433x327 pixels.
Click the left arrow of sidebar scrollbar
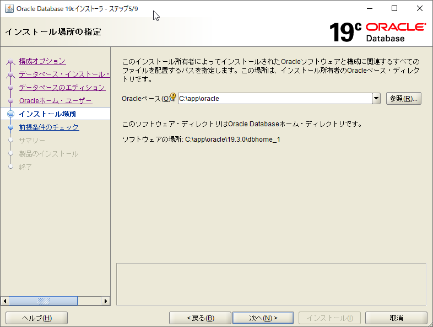5,301
